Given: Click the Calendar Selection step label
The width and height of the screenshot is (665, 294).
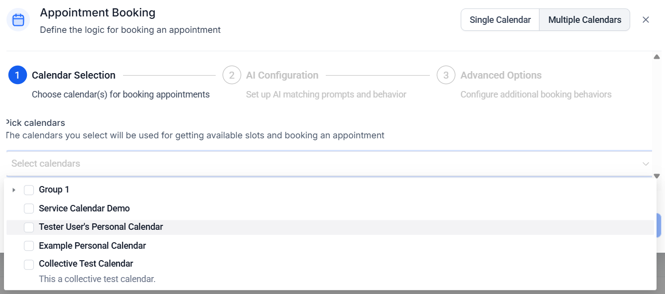Looking at the screenshot, I should point(73,75).
